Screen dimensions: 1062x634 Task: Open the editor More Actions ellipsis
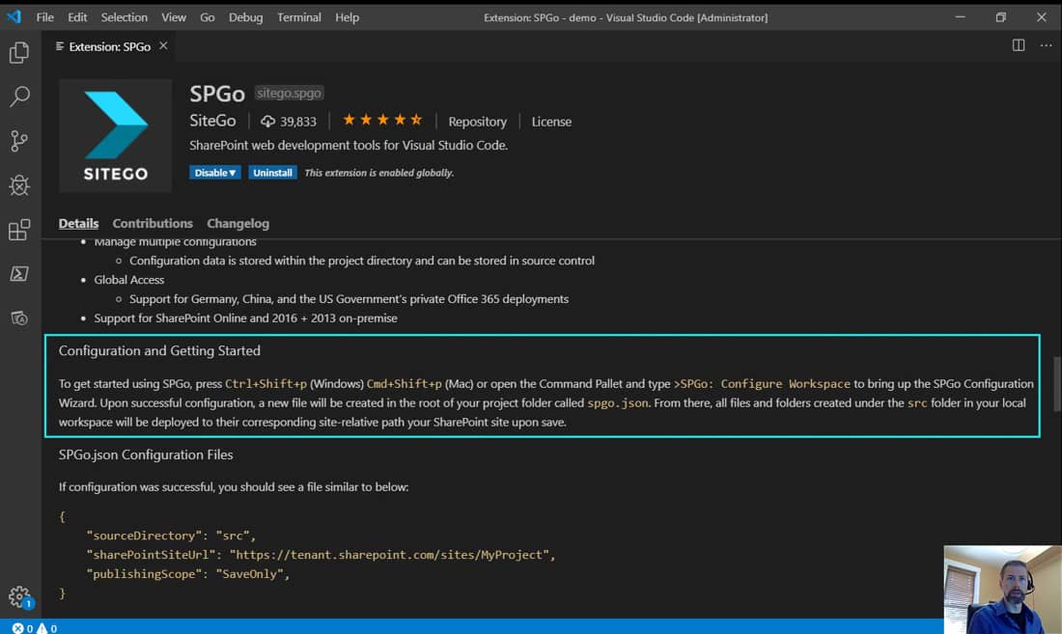(1046, 45)
